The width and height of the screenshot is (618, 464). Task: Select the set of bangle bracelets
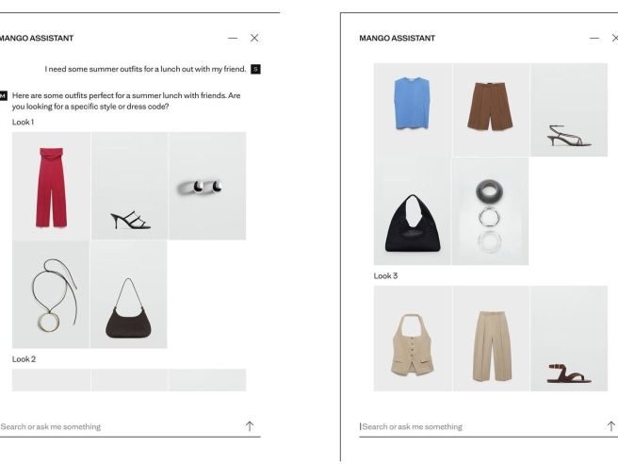pyautogui.click(x=490, y=211)
